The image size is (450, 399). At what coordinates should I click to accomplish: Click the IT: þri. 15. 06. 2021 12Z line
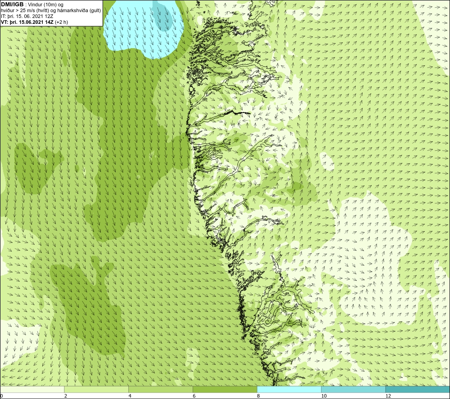click(x=27, y=16)
